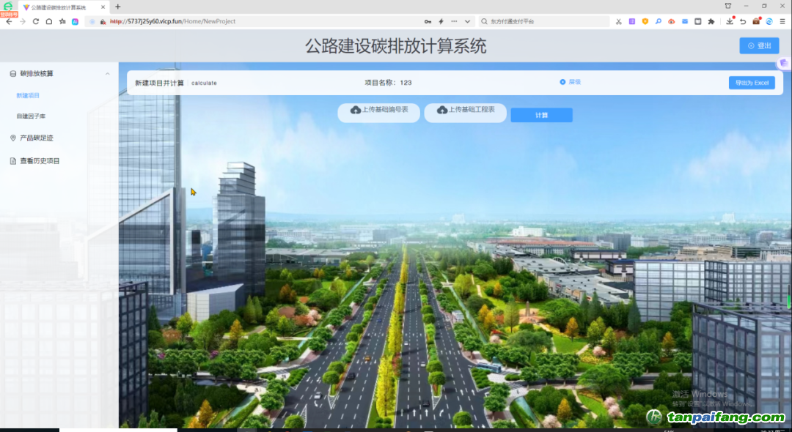Open the extensions puzzle icon

tap(711, 21)
